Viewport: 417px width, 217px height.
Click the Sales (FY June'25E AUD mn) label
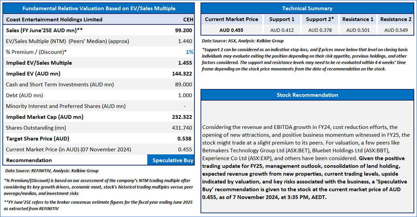(x=45, y=30)
